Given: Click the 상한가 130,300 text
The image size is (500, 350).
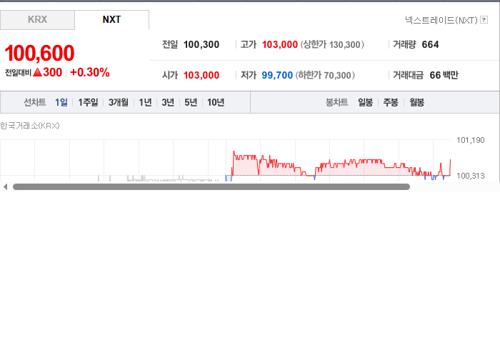Looking at the screenshot, I should pos(332,44).
